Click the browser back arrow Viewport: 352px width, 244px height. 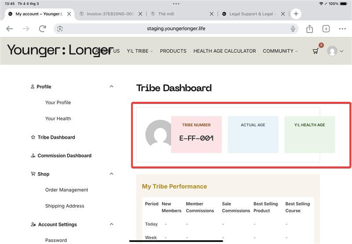click(x=10, y=29)
